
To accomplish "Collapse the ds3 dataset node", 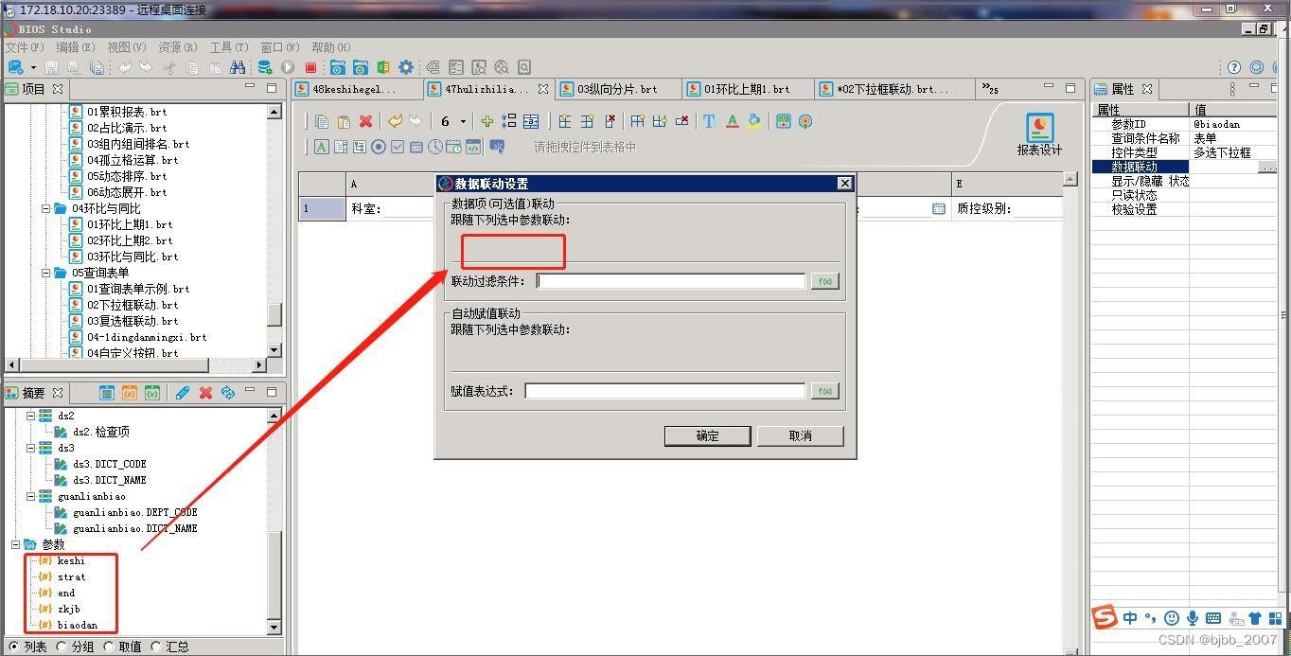I will tap(31, 448).
